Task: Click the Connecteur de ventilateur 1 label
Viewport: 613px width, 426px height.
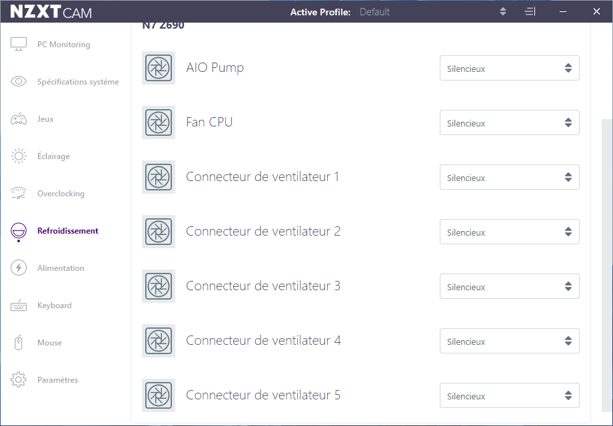Action: [x=263, y=177]
